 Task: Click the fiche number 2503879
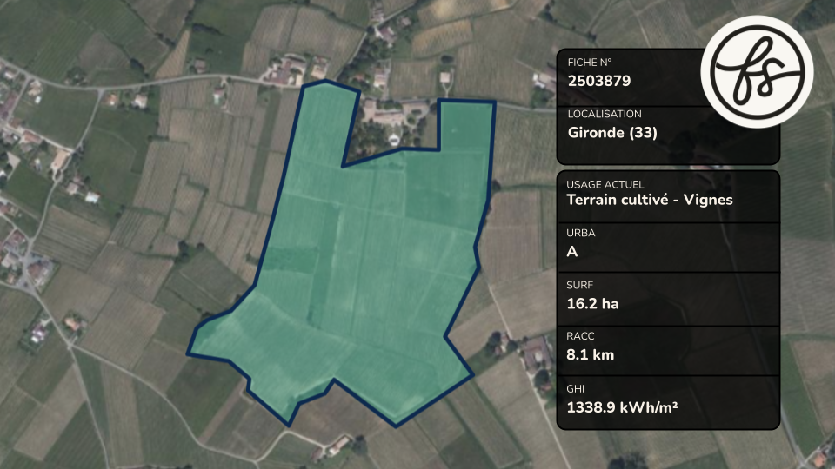click(x=599, y=81)
